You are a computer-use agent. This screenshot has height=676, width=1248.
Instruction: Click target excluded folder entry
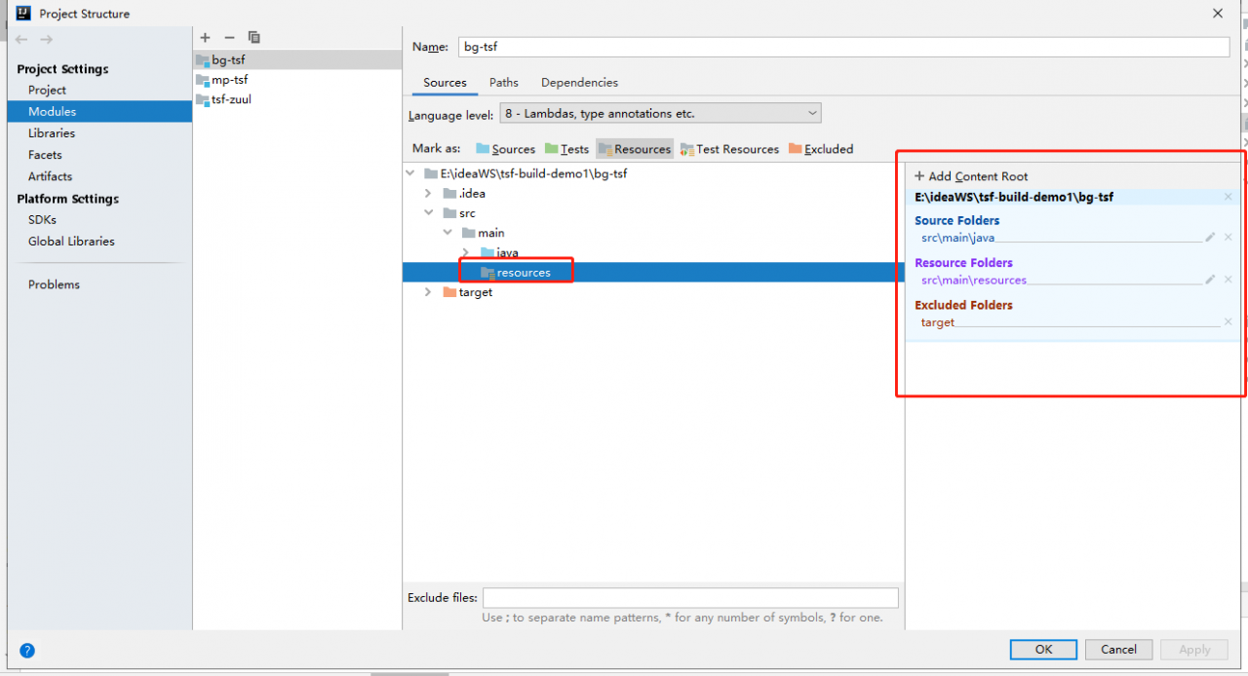(938, 322)
